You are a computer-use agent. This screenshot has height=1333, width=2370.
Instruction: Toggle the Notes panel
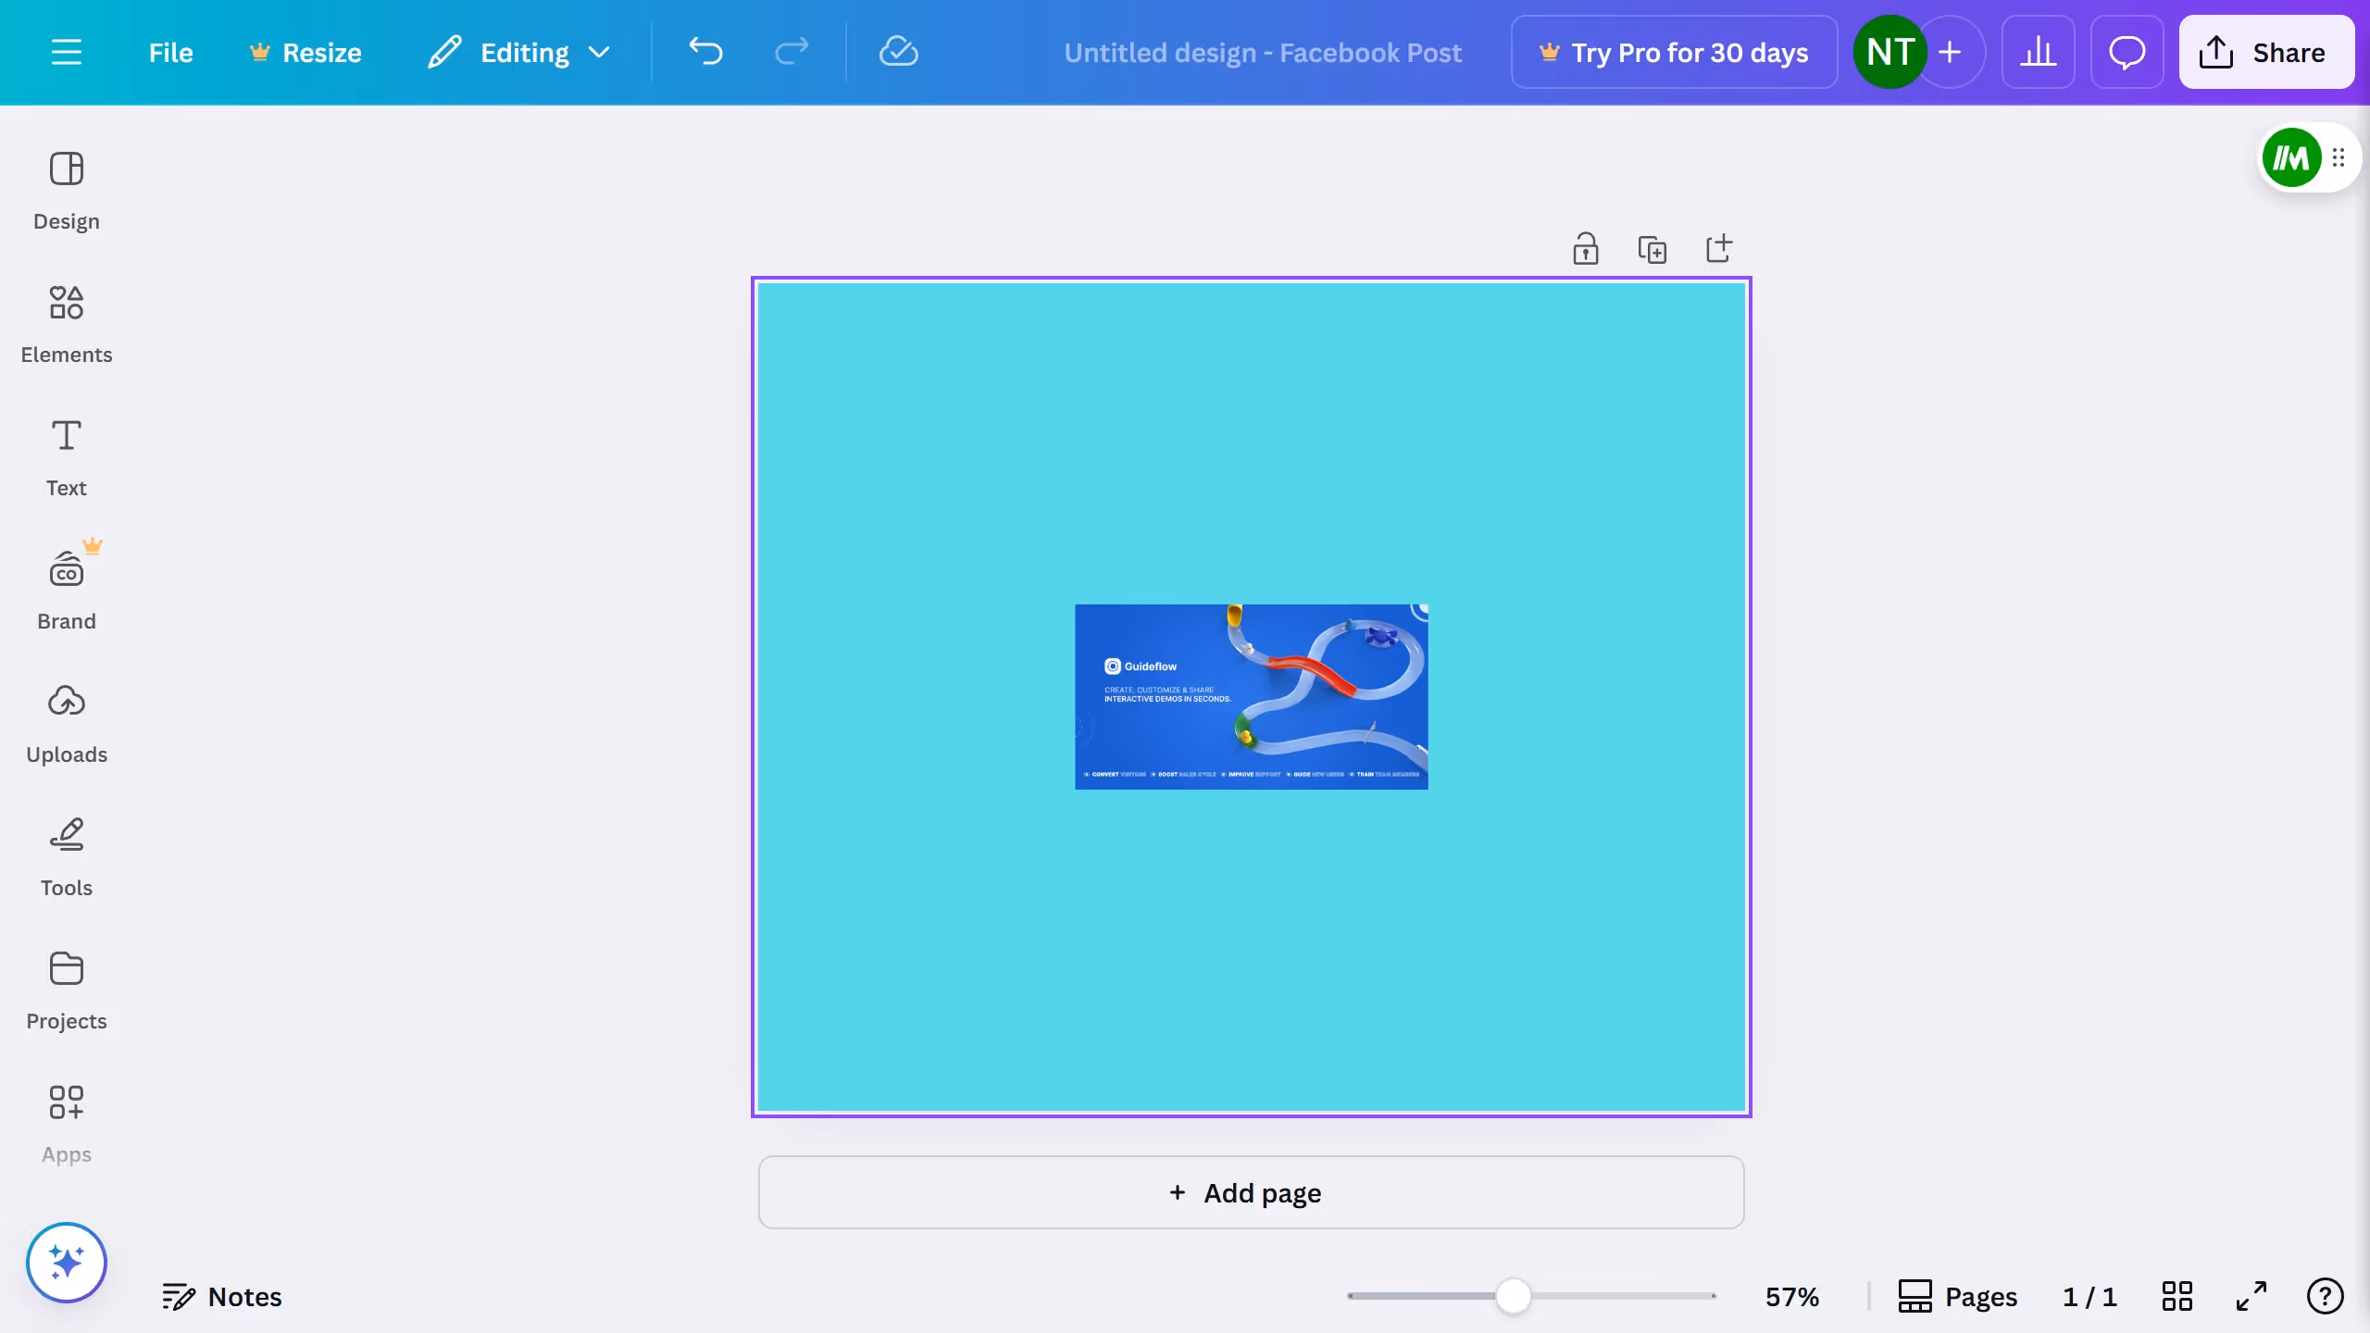coord(222,1295)
